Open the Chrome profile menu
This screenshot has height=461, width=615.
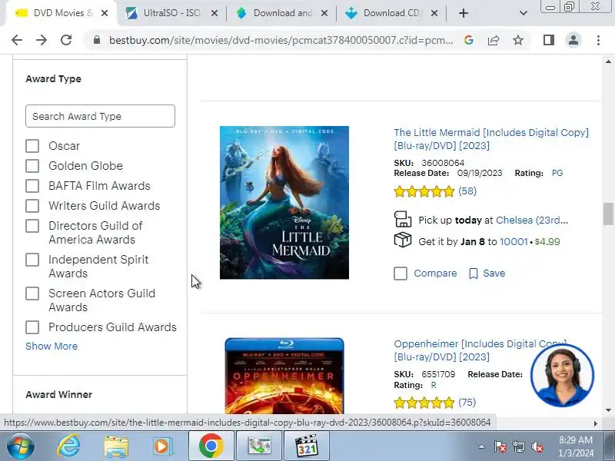point(573,40)
